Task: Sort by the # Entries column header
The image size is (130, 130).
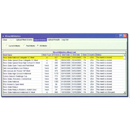Action: (x=56, y=55)
